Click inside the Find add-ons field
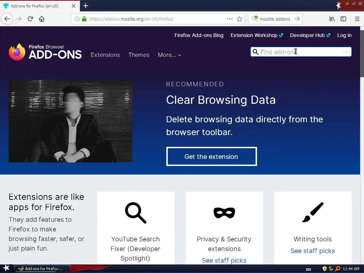 (x=301, y=52)
